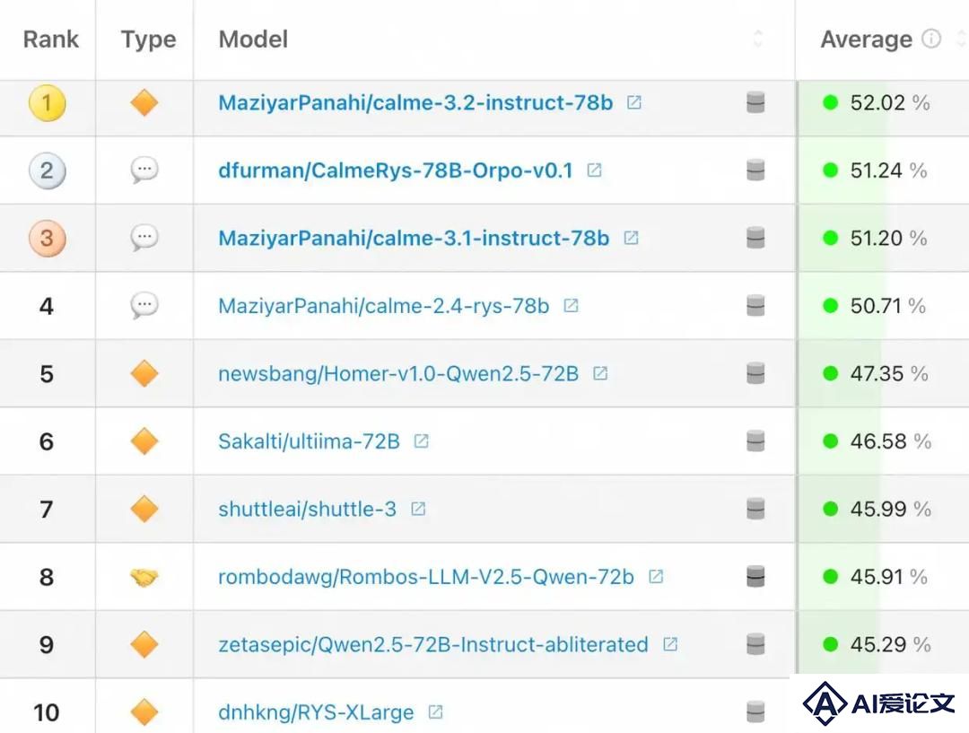Click the 45.91 % average score
This screenshot has width=969, height=733.
[888, 577]
